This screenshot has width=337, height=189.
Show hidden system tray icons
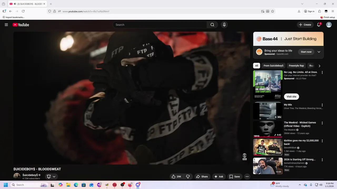300,185
